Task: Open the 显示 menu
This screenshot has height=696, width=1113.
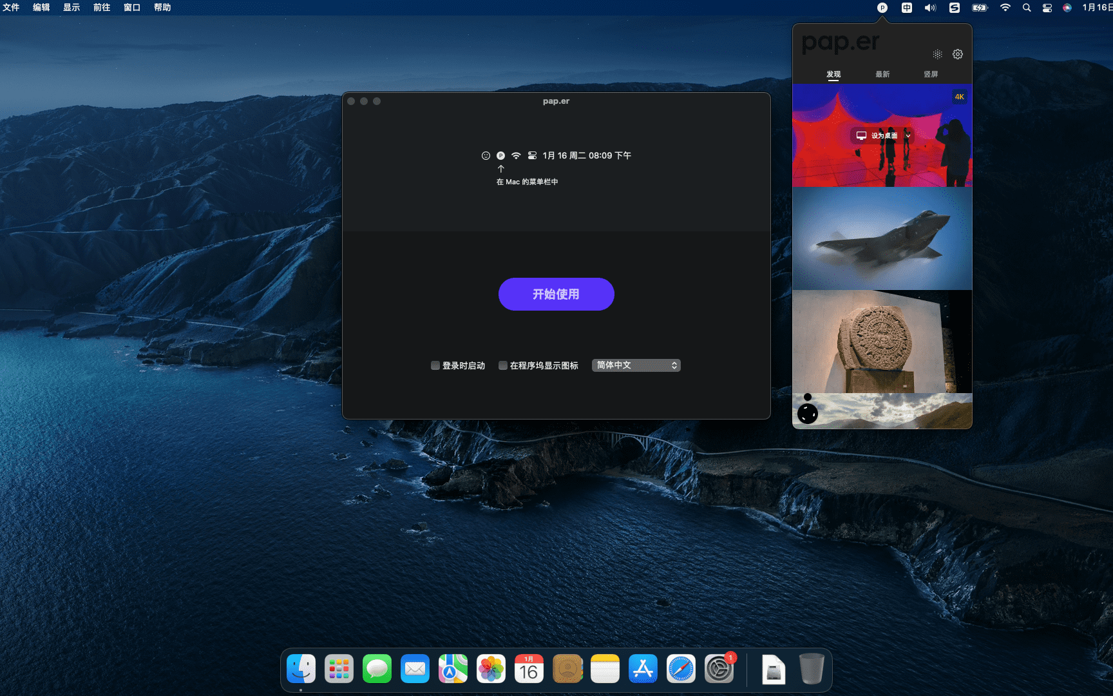Action: 71,8
